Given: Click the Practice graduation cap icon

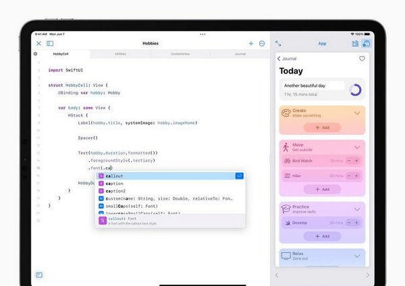Looking at the screenshot, I should point(286,209).
